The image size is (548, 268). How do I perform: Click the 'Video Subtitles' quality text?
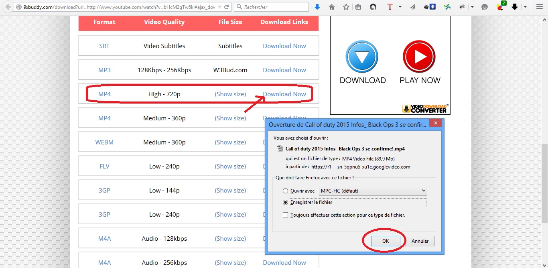164,46
